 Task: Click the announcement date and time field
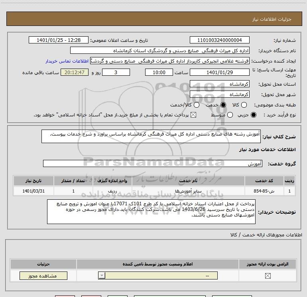coord(59,40)
